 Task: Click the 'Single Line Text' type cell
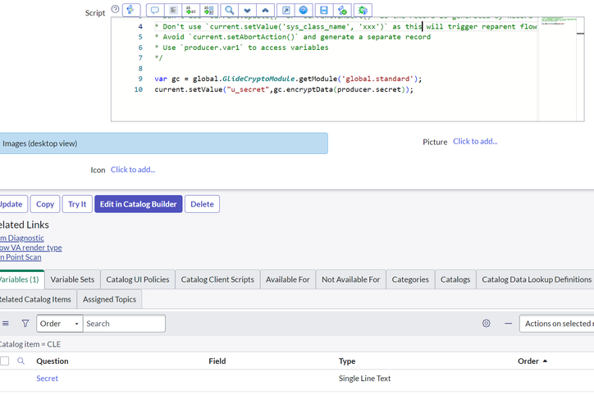[x=364, y=379]
